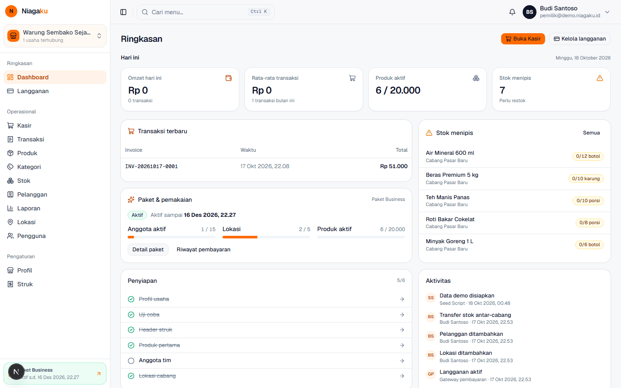Click the Omzet hari ini wallet icon
This screenshot has height=388, width=621.
pyautogui.click(x=229, y=78)
